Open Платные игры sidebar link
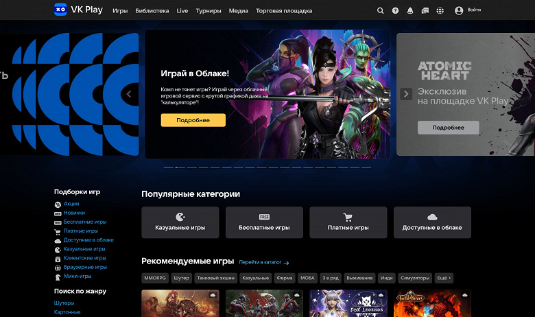The width and height of the screenshot is (535, 317). (81, 231)
